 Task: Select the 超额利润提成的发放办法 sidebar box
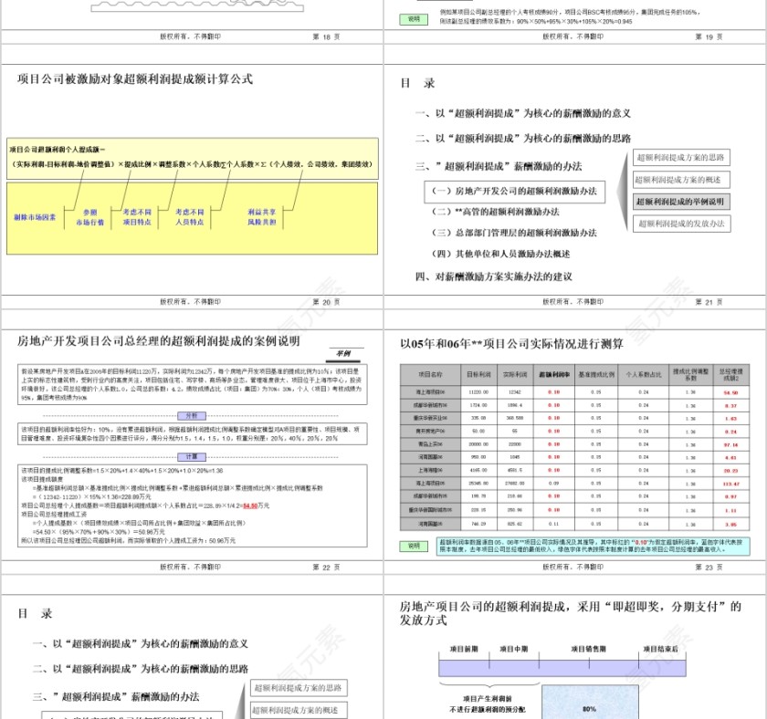[681, 223]
